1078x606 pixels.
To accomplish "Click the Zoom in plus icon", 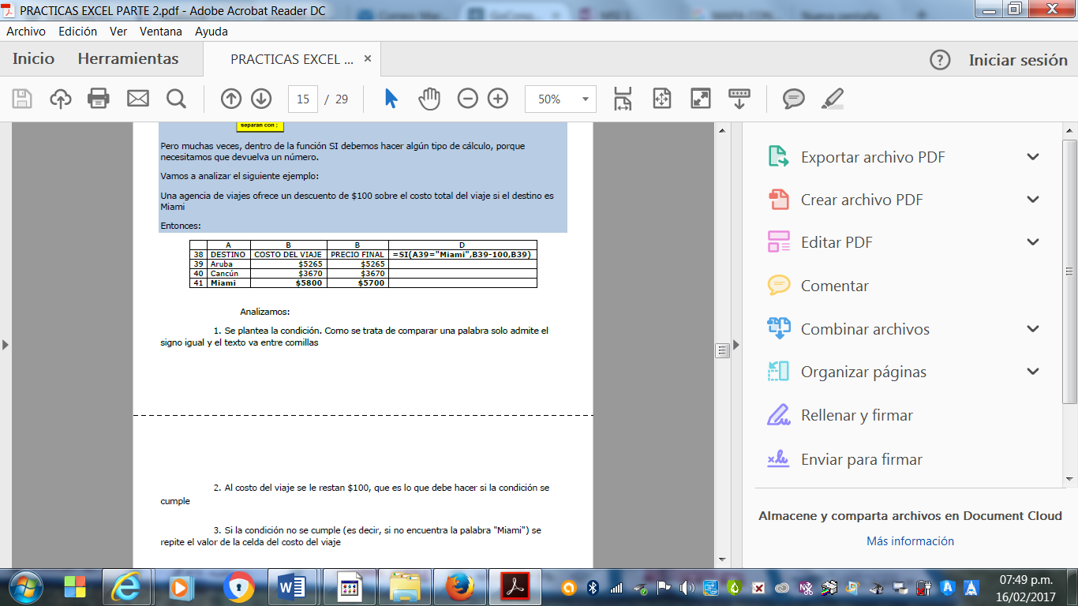I will 498,99.
